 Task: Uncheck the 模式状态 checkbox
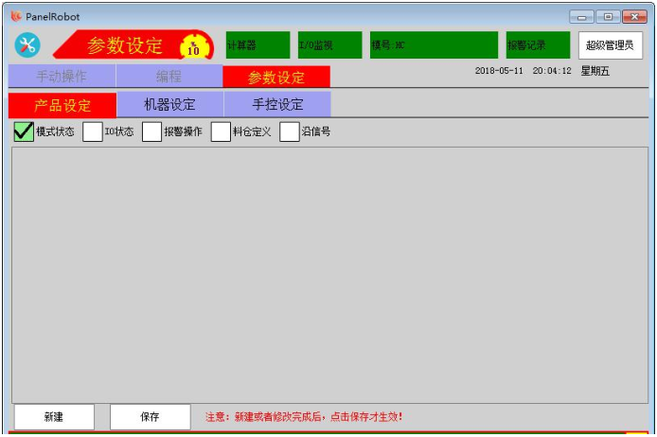pyautogui.click(x=24, y=131)
